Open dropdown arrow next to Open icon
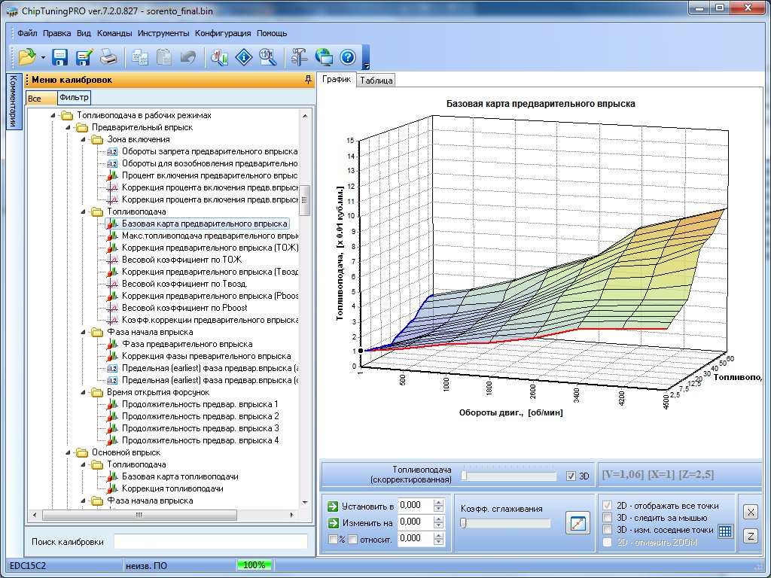 tap(44, 57)
